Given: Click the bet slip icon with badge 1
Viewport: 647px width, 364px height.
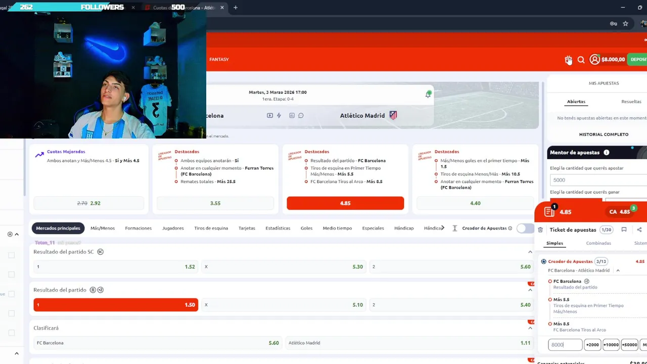Looking at the screenshot, I should (x=549, y=211).
